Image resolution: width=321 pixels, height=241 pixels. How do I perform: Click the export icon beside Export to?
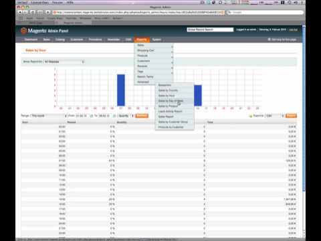[251, 116]
